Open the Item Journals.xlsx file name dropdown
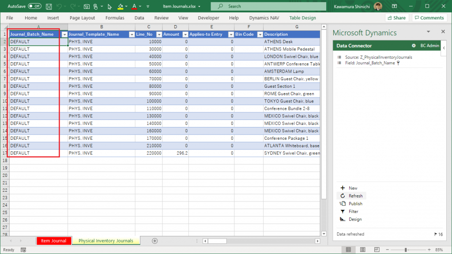 click(x=199, y=6)
